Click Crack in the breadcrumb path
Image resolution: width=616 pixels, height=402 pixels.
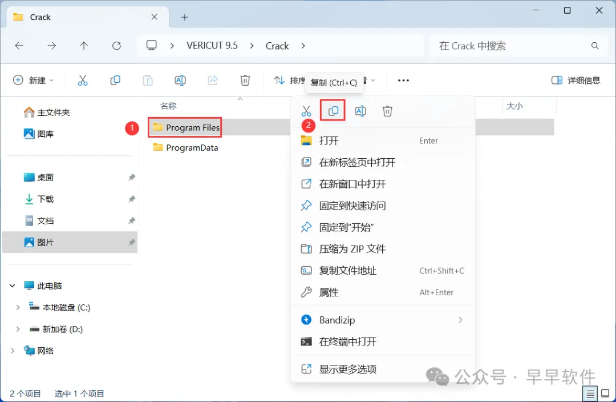277,46
